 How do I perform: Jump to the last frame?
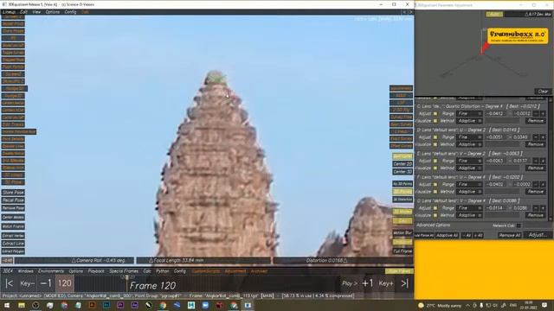pos(404,283)
